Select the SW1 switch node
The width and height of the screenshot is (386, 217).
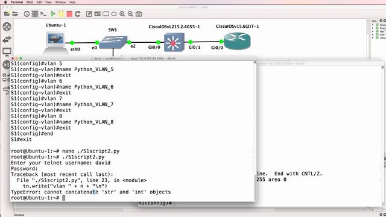[113, 42]
